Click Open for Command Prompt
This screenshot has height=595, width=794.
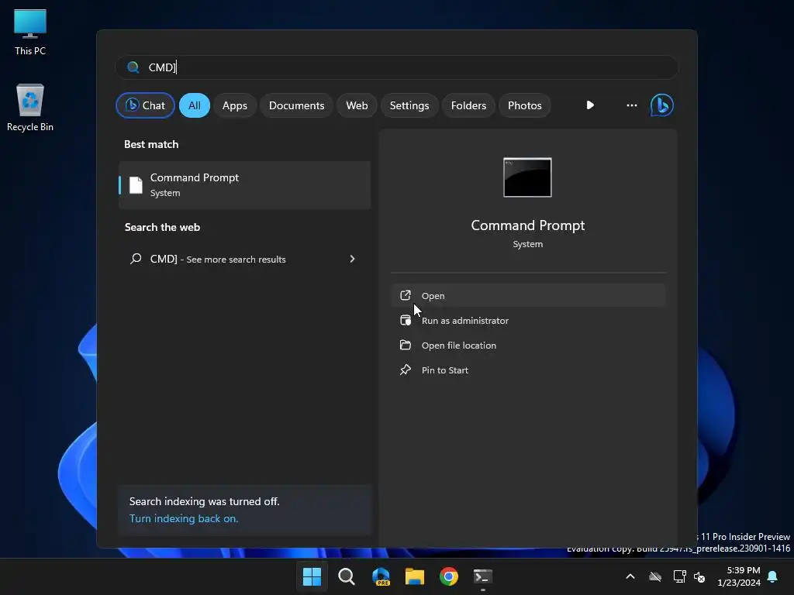pos(527,295)
